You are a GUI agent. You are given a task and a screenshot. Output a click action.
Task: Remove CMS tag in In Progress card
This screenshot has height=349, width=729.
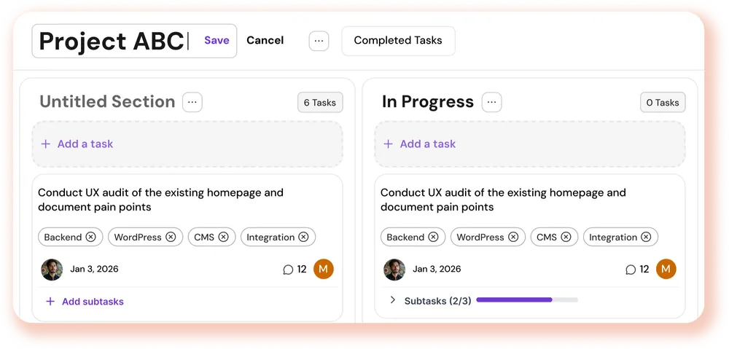pos(566,237)
